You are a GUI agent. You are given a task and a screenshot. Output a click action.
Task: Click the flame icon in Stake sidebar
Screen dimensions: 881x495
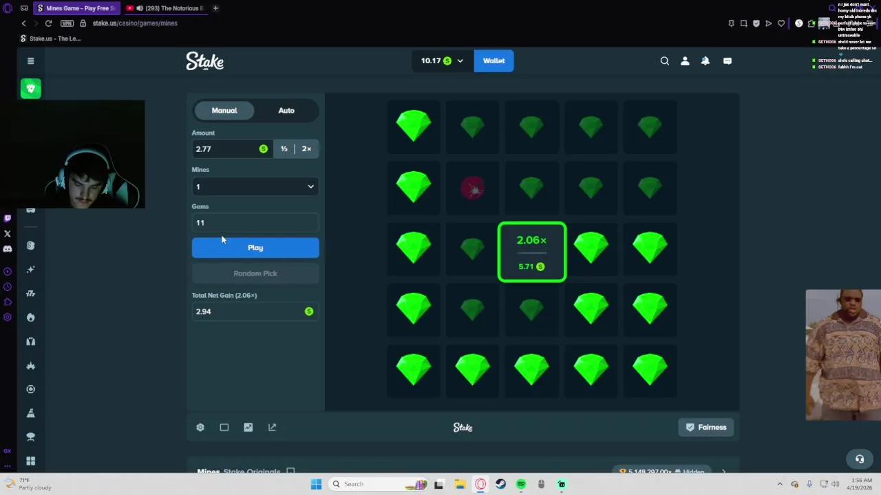[30, 318]
